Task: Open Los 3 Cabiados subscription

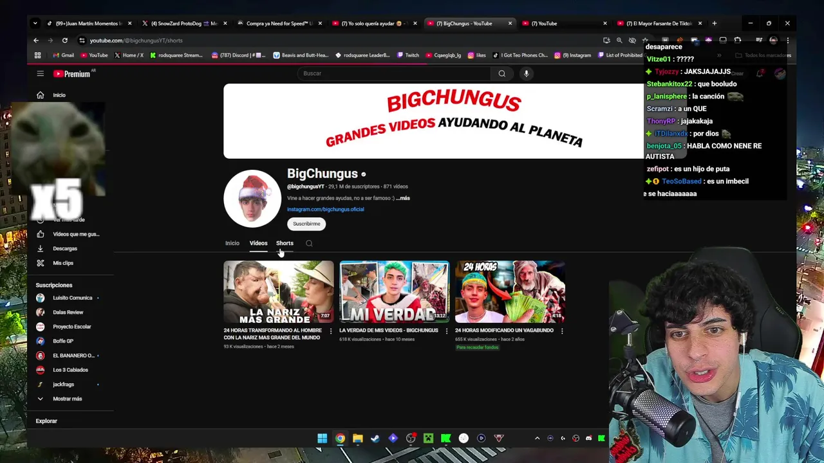Action: [x=70, y=370]
